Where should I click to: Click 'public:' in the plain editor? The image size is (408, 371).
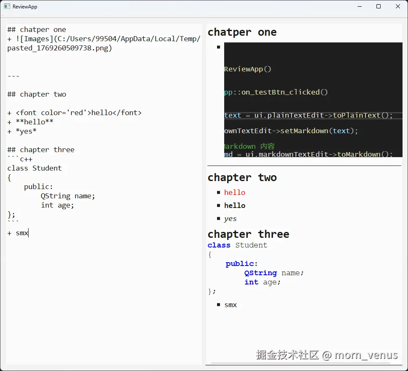tap(39, 187)
